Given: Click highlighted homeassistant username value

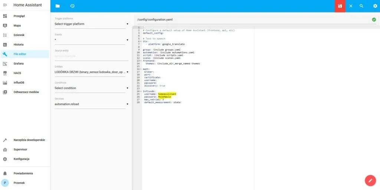Looking at the screenshot, I should click(x=167, y=94).
